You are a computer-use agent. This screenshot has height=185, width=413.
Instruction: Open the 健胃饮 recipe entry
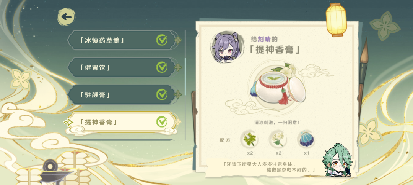click(x=122, y=67)
